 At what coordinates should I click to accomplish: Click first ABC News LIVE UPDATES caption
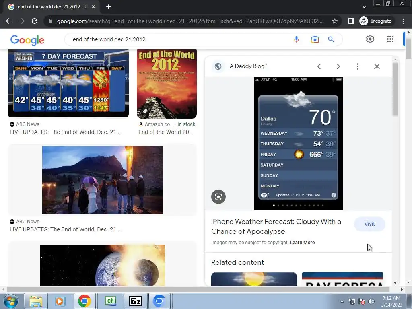pyautogui.click(x=66, y=132)
